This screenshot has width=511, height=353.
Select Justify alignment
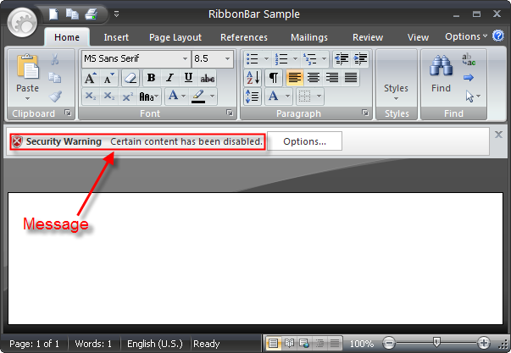pos(351,78)
